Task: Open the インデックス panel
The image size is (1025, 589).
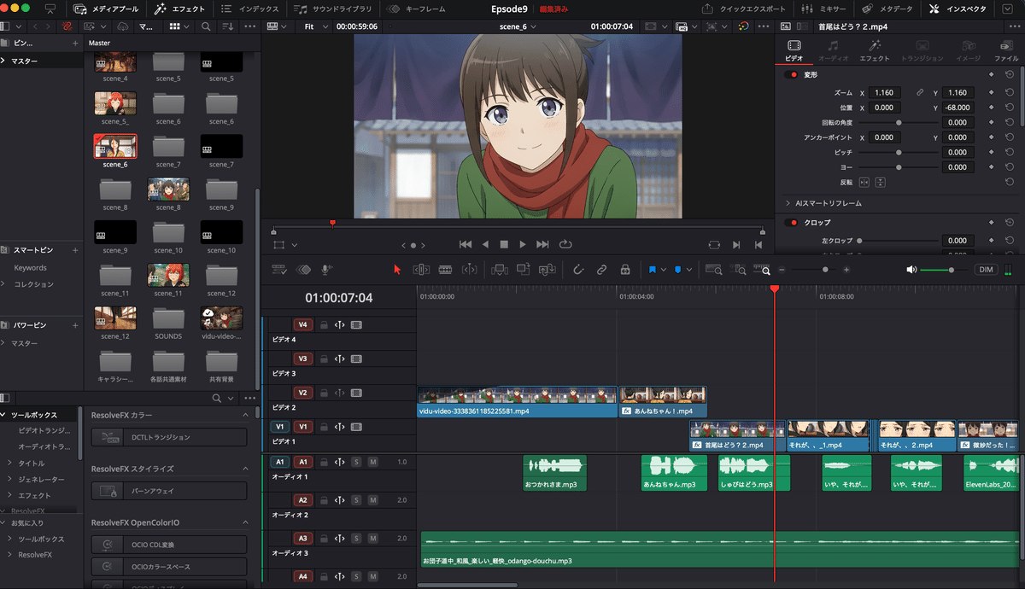Action: (x=249, y=9)
